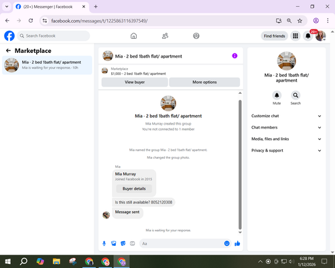Close the Messenger browser tab
Image resolution: width=335 pixels, height=268 pixels.
point(84,7)
